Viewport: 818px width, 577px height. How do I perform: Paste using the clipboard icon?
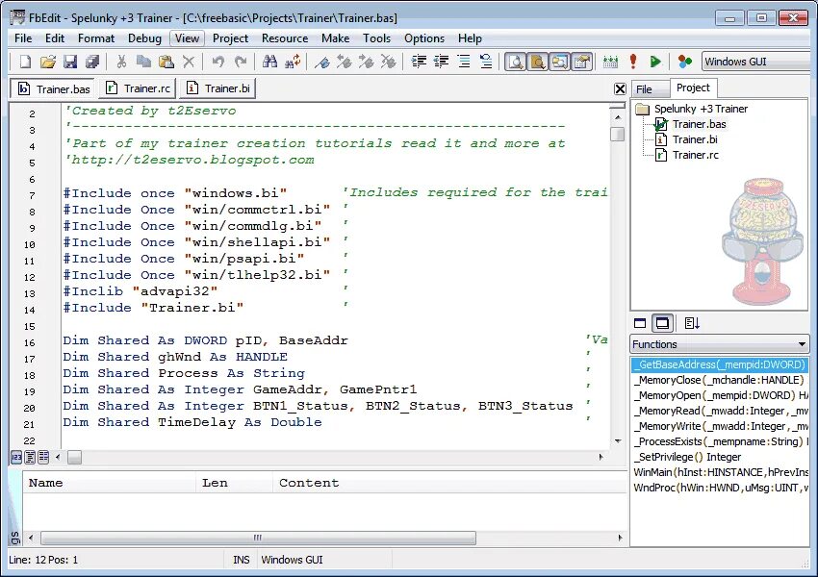166,62
